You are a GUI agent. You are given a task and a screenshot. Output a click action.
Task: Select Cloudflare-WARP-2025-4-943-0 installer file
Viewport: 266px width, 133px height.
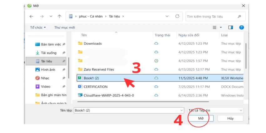tap(109, 95)
